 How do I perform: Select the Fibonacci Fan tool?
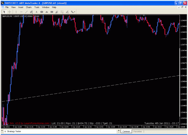pos(57,12)
